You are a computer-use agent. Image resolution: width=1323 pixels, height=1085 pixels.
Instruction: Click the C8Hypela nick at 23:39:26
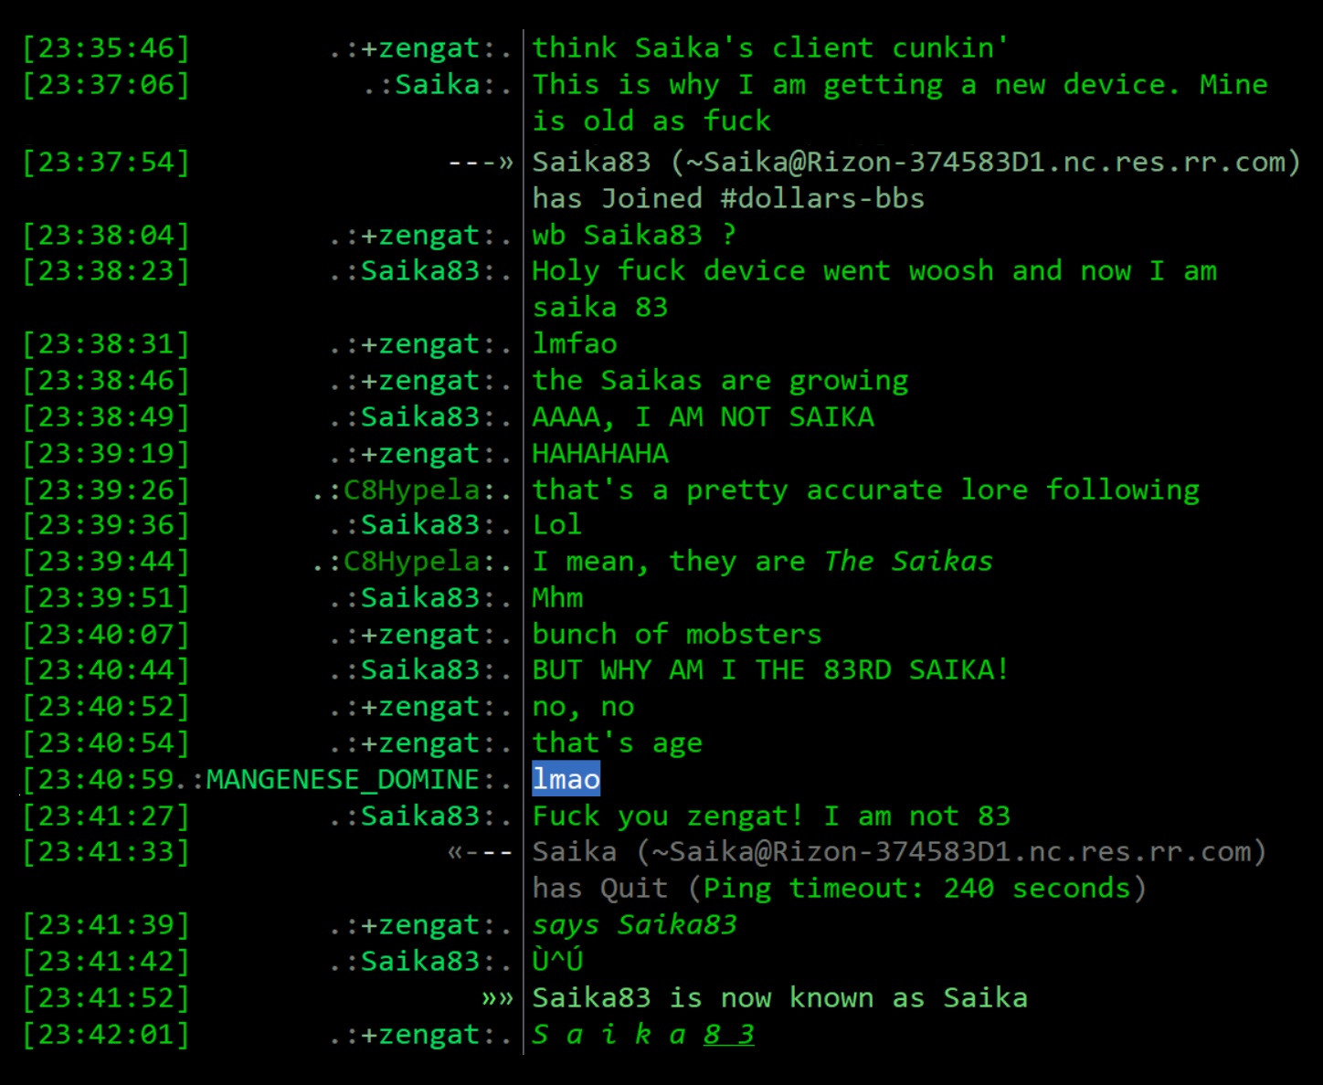[411, 490]
